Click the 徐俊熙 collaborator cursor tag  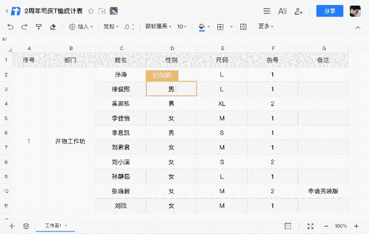click(162, 75)
